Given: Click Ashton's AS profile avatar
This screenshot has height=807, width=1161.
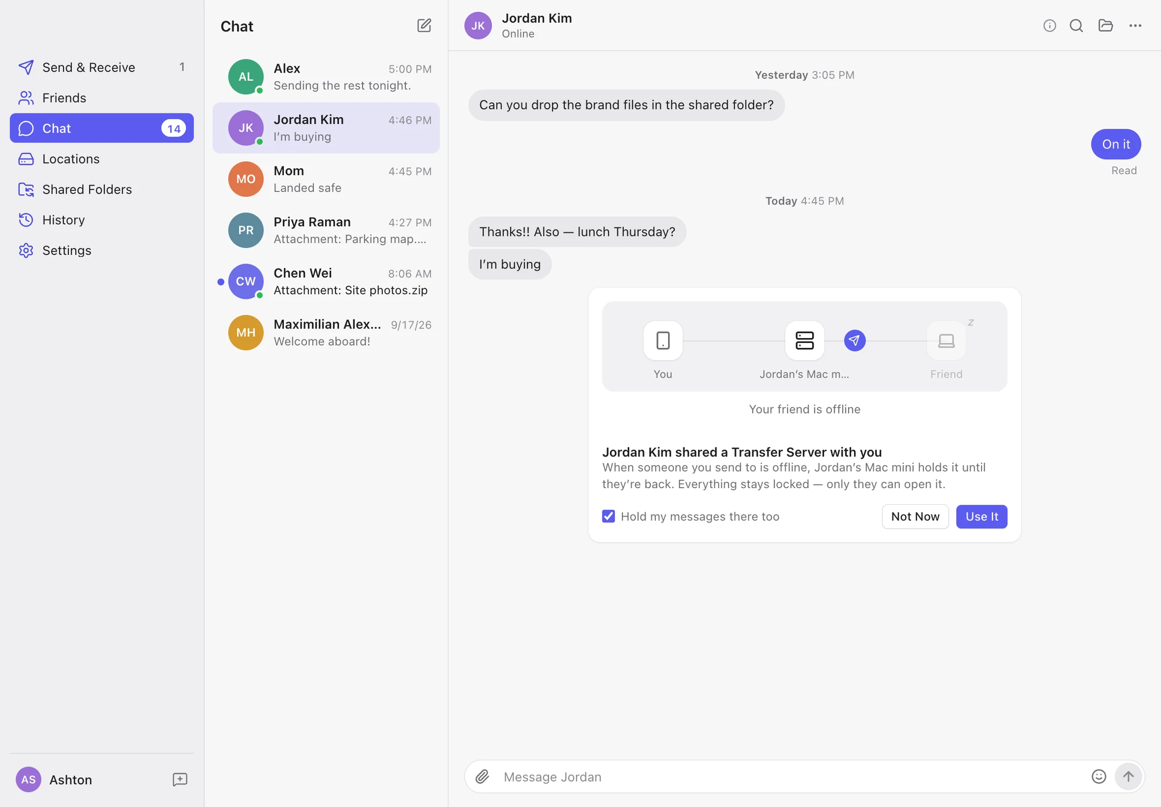Looking at the screenshot, I should click(28, 780).
